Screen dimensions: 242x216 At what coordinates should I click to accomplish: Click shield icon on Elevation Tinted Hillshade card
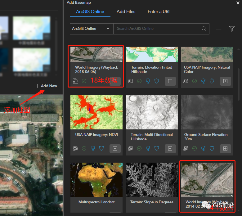[x=157, y=81]
